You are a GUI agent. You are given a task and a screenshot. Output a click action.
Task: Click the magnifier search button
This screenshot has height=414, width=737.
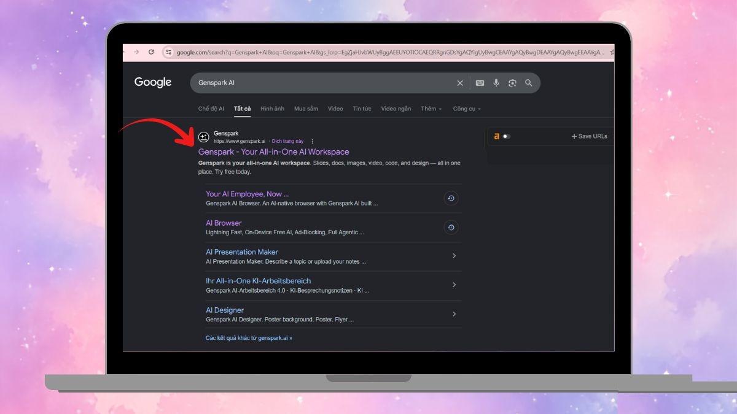pos(528,83)
